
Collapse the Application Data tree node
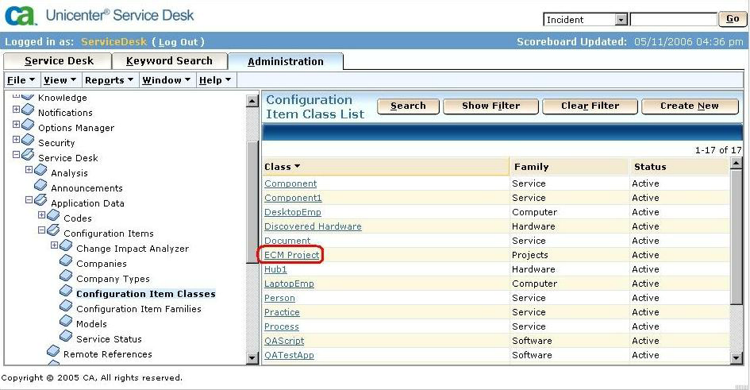click(x=29, y=200)
